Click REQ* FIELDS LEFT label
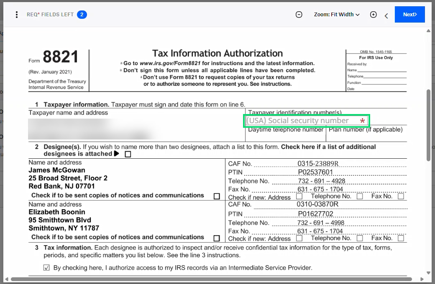This screenshot has height=284, width=435. pos(50,14)
